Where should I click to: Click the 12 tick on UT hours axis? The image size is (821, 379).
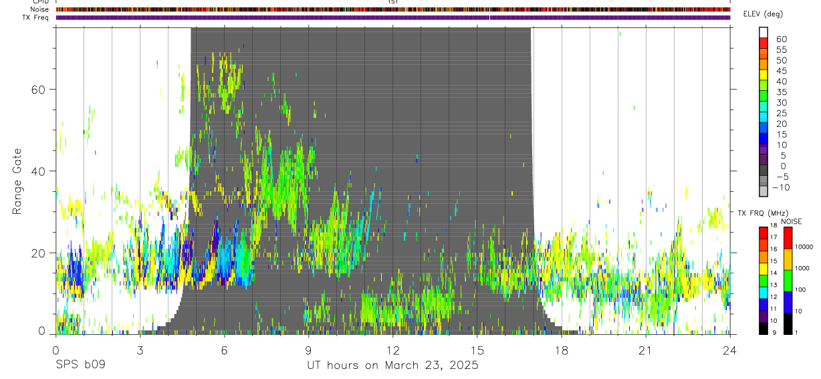392,350
